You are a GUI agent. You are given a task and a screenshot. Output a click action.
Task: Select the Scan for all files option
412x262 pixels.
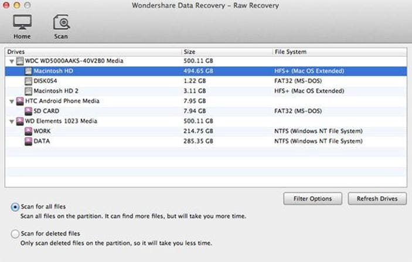pyautogui.click(x=15, y=207)
